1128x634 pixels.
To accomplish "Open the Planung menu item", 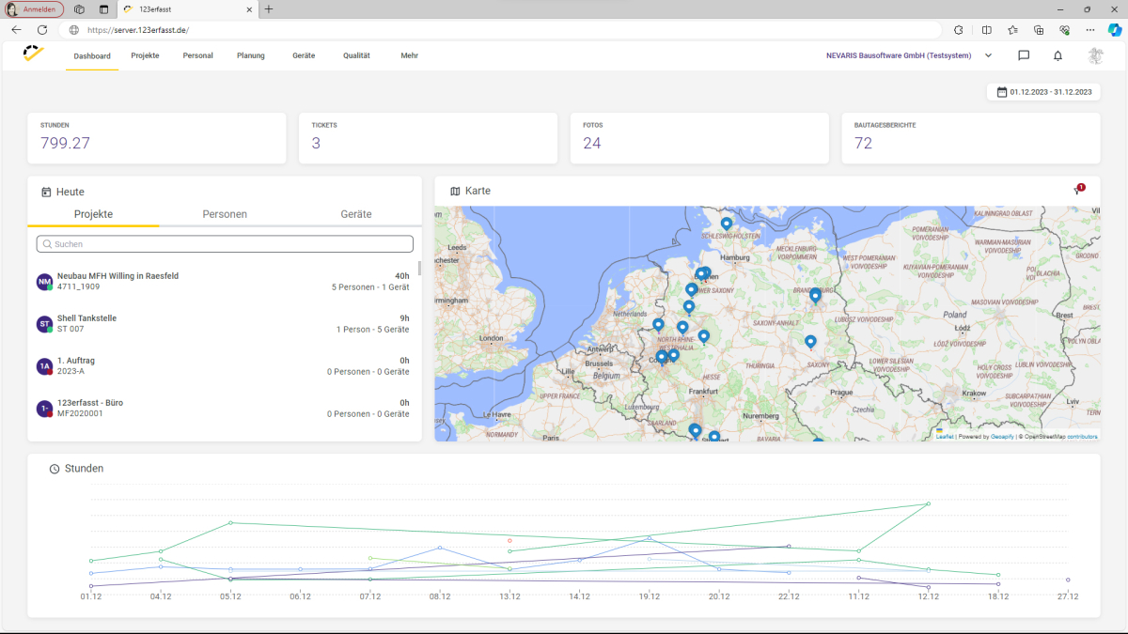I will [x=250, y=55].
